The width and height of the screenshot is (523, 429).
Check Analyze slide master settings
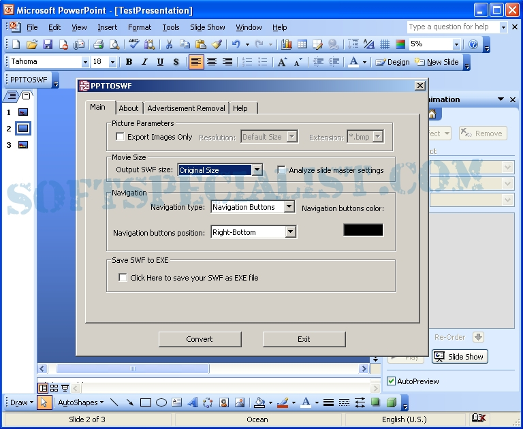(x=281, y=170)
